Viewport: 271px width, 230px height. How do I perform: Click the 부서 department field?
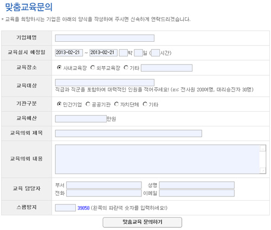click(x=104, y=185)
